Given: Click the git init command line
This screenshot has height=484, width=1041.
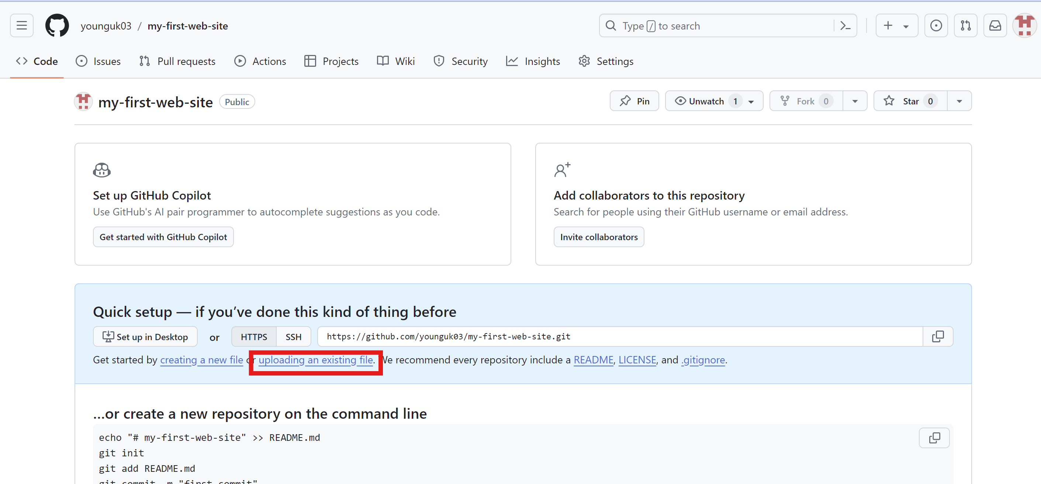Looking at the screenshot, I should [121, 453].
